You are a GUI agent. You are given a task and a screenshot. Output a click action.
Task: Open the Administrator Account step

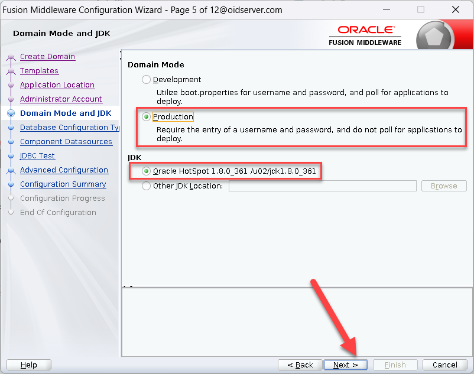[61, 99]
